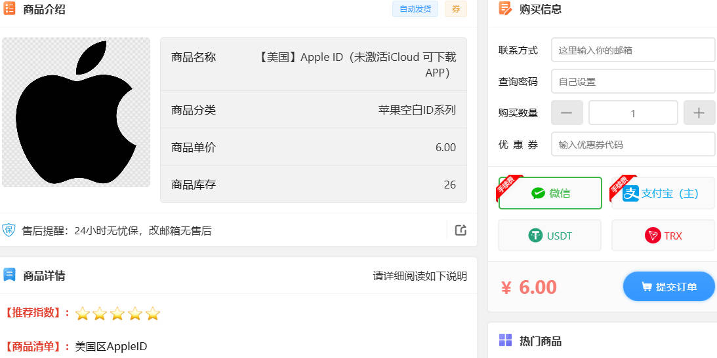Select 支付宝（主） payment option
The height and width of the screenshot is (358, 717).
click(663, 193)
